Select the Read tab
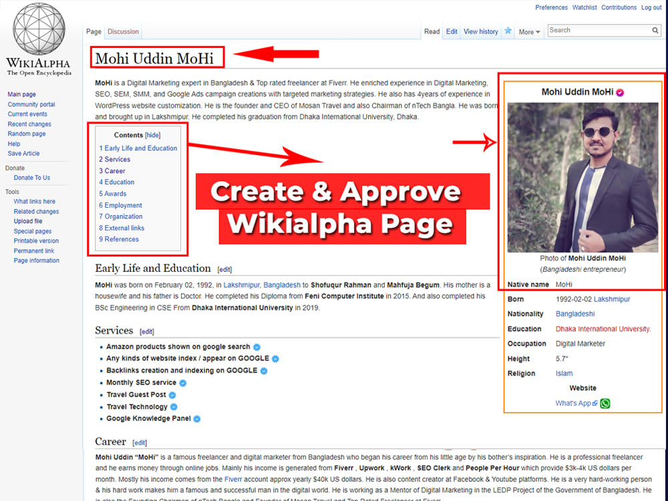 [x=432, y=31]
